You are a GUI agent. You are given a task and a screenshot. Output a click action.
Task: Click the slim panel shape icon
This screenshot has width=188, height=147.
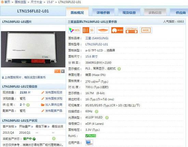[x=103, y=30]
